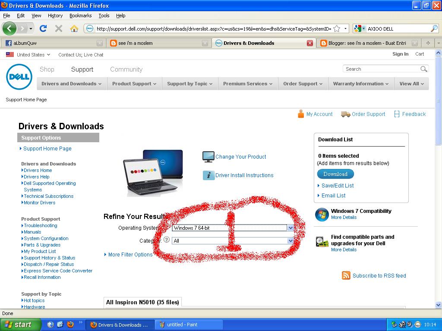Viewport: 442px width, 331px height.
Task: Click Firefox icon in quick launch
Action: coord(70,324)
